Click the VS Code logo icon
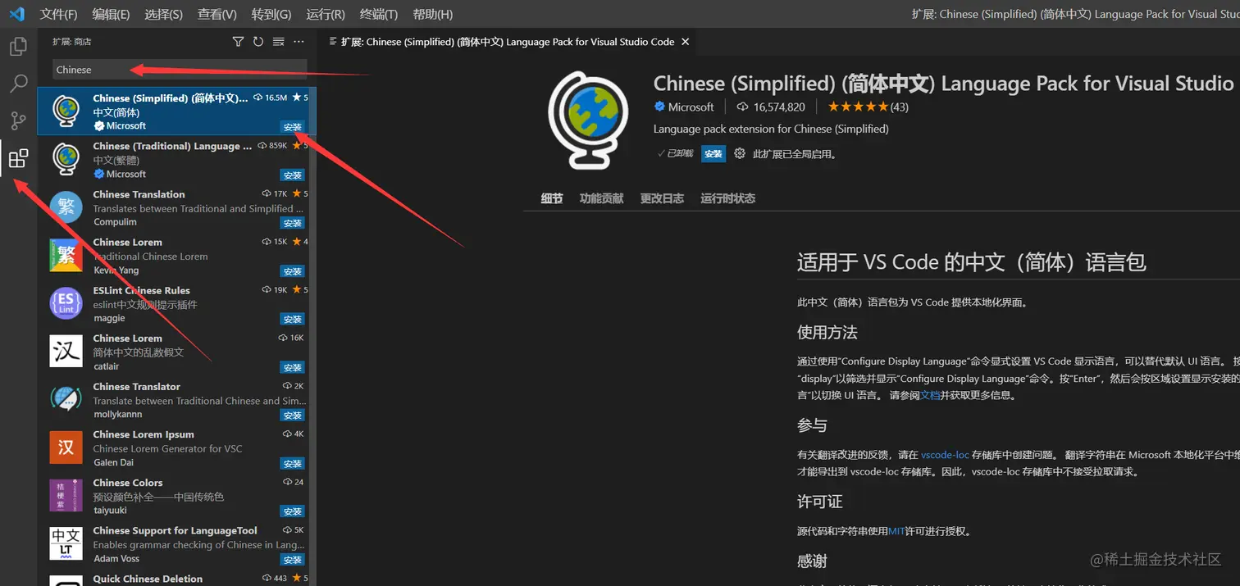The image size is (1240, 586). 17,14
